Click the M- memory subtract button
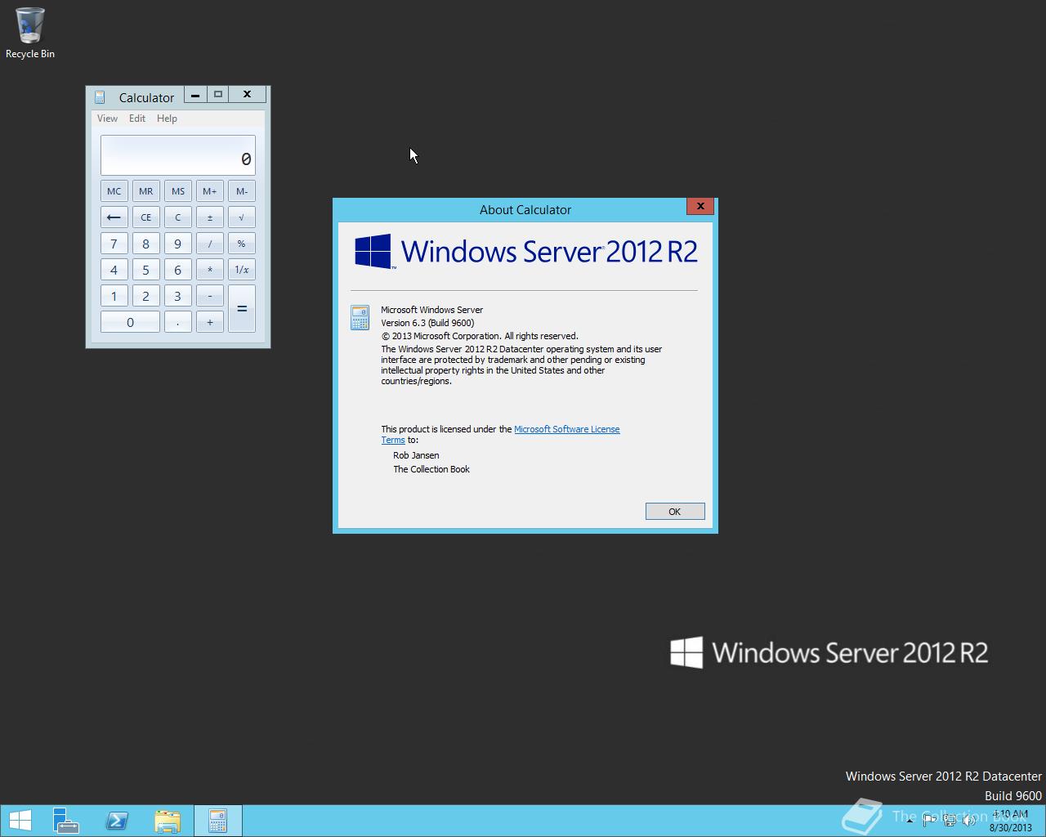This screenshot has width=1046, height=837. click(x=242, y=191)
